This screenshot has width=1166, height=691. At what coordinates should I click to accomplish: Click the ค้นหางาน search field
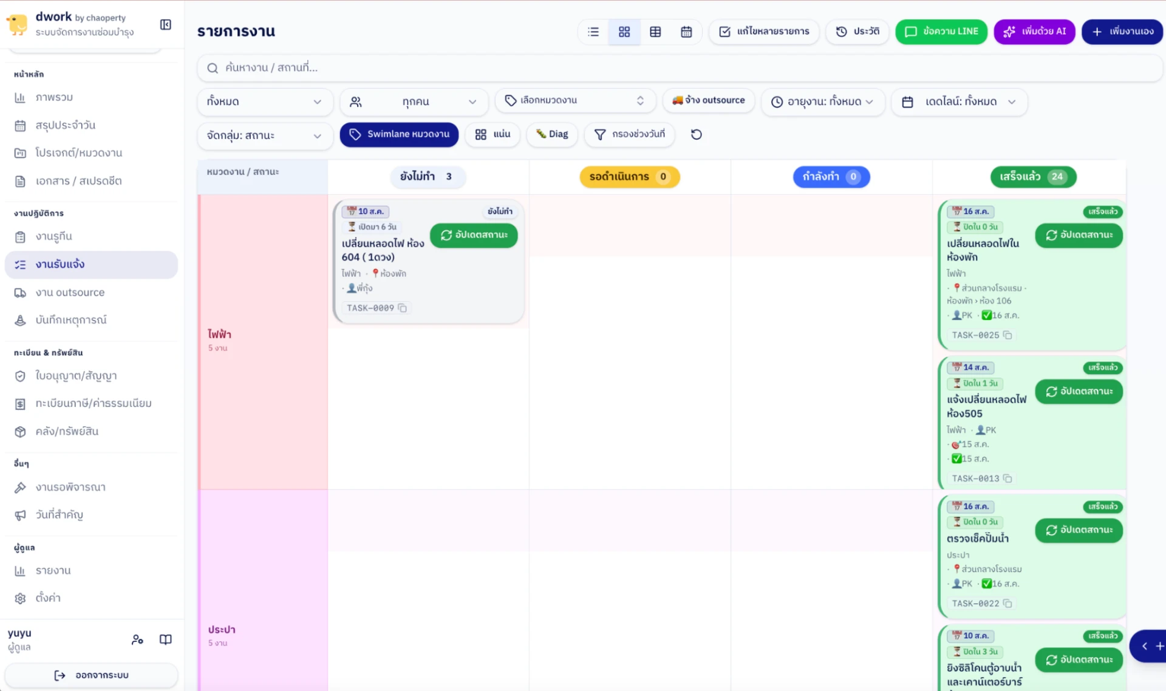pyautogui.click(x=679, y=67)
